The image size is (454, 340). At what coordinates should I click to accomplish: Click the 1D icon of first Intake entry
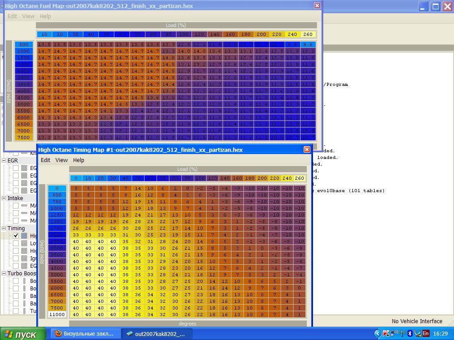click(x=24, y=206)
